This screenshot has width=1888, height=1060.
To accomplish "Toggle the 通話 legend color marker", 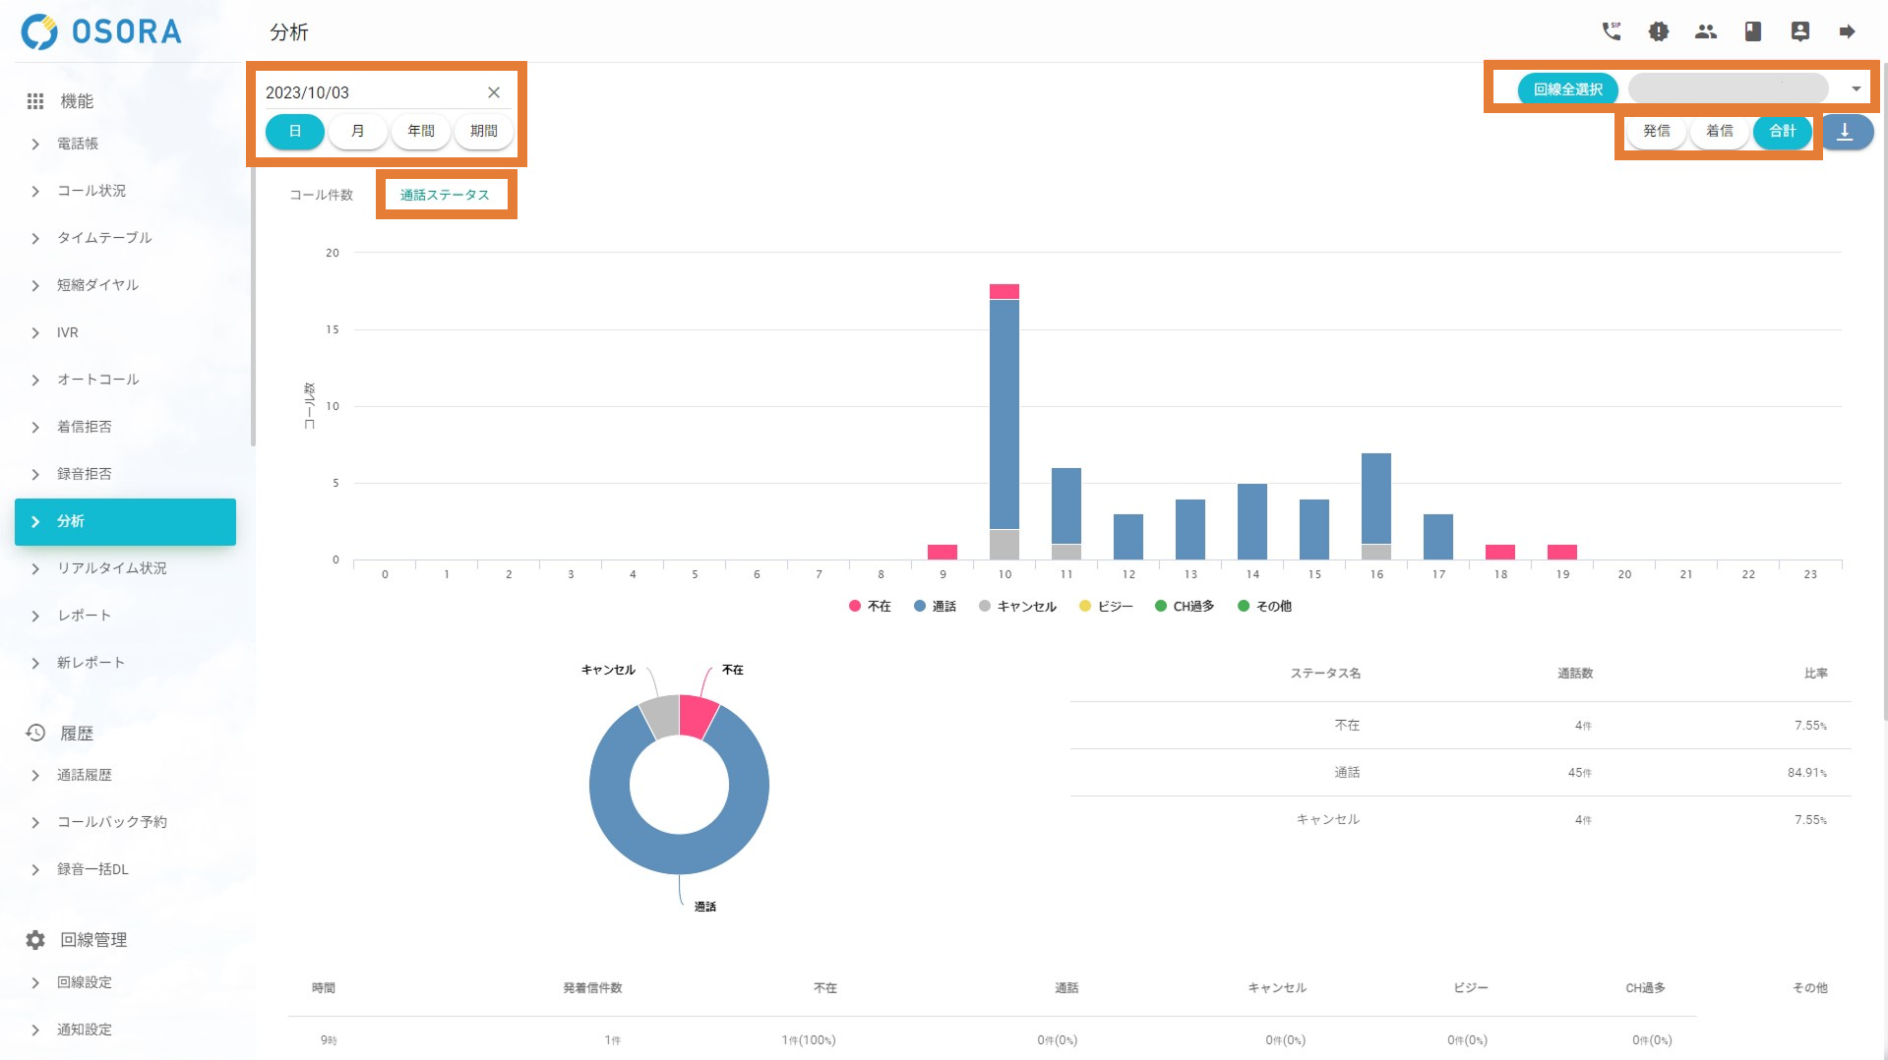I will [x=919, y=606].
